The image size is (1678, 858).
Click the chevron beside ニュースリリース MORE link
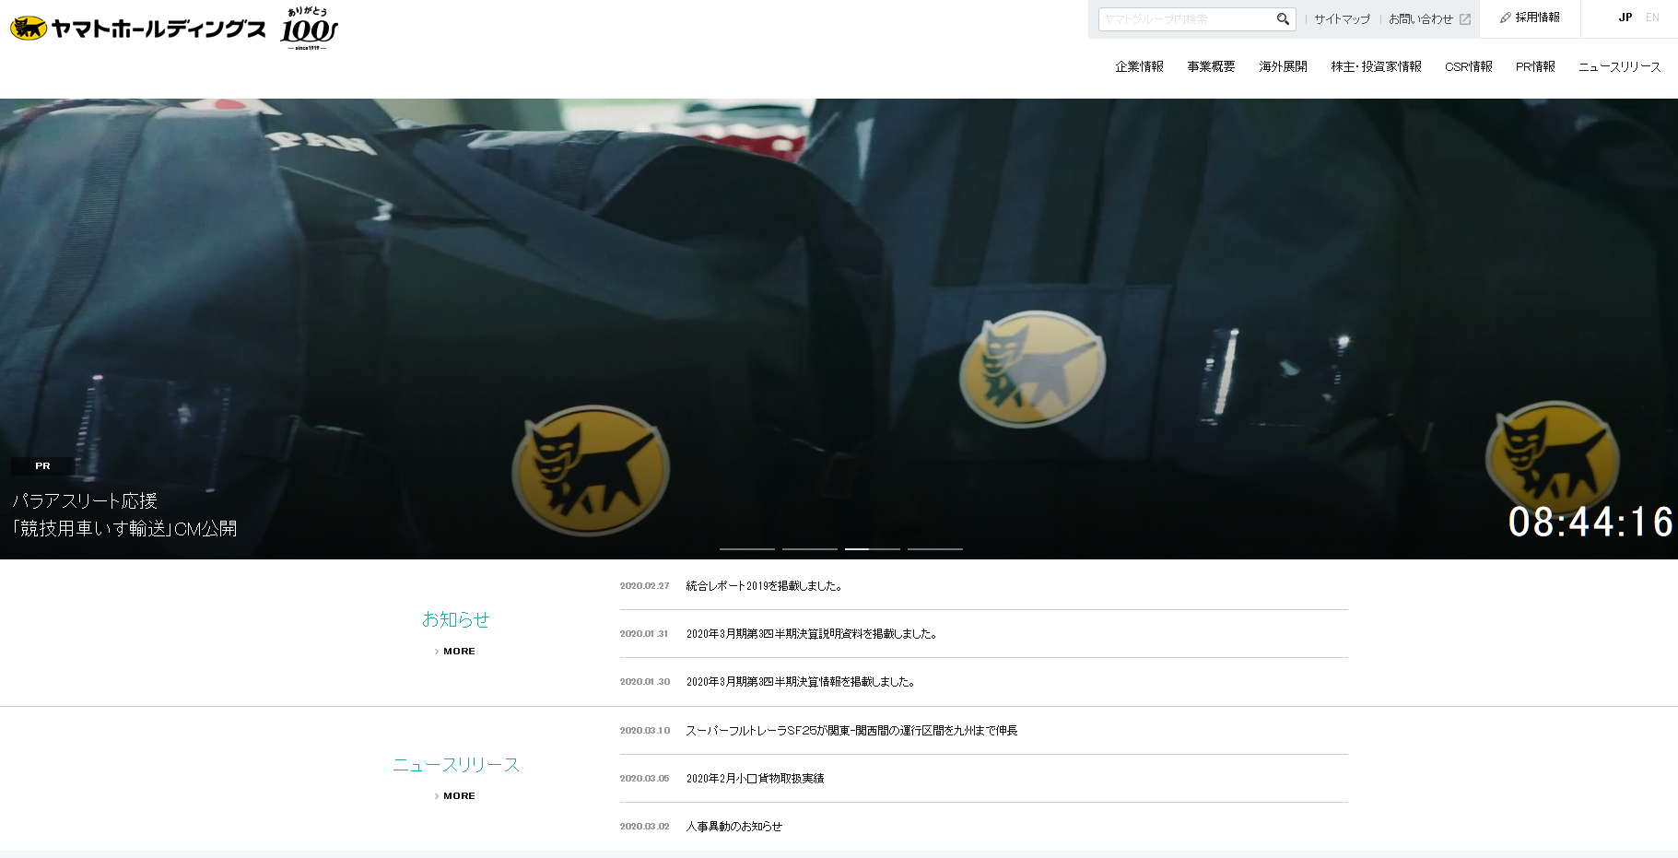[436, 795]
